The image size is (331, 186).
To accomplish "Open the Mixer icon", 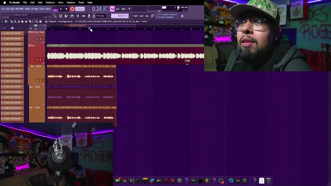I will click(x=78, y=16).
